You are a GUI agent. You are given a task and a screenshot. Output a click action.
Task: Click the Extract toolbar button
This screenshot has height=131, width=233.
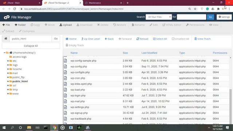8,31
